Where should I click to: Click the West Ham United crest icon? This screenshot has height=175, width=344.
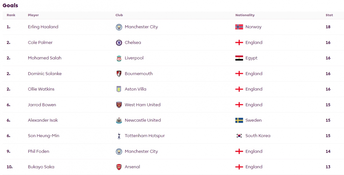pyautogui.click(x=119, y=105)
